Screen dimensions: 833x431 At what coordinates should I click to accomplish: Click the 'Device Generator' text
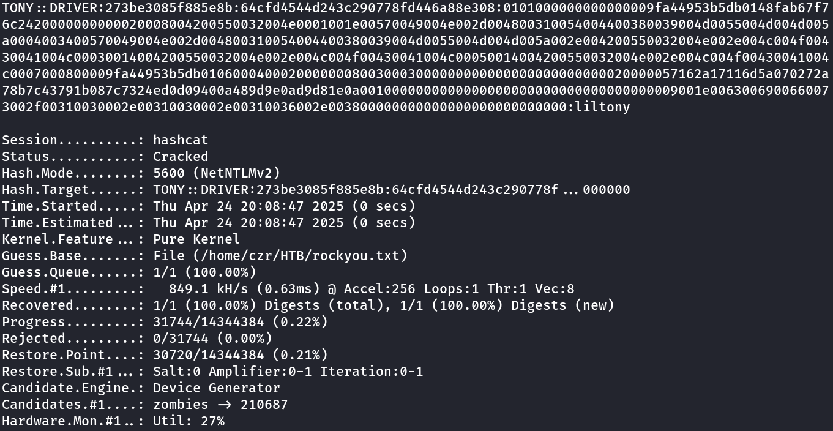[216, 388]
